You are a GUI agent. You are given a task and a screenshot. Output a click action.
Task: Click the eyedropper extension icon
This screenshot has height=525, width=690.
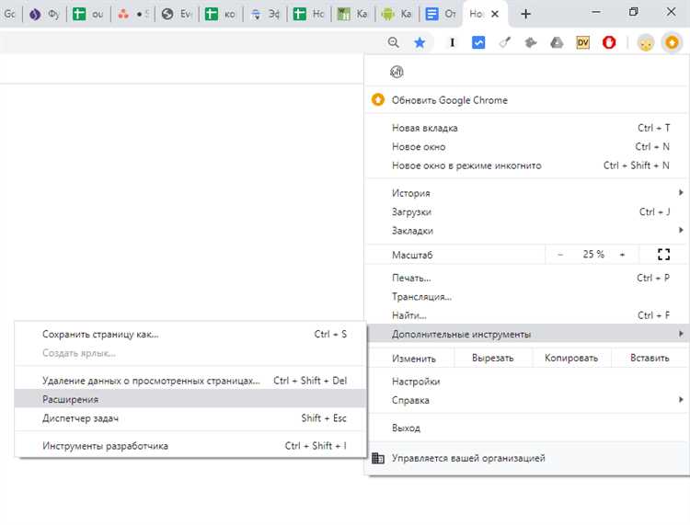click(x=505, y=42)
